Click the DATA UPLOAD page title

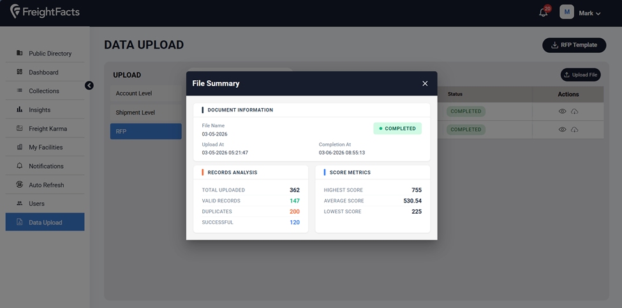tap(144, 45)
